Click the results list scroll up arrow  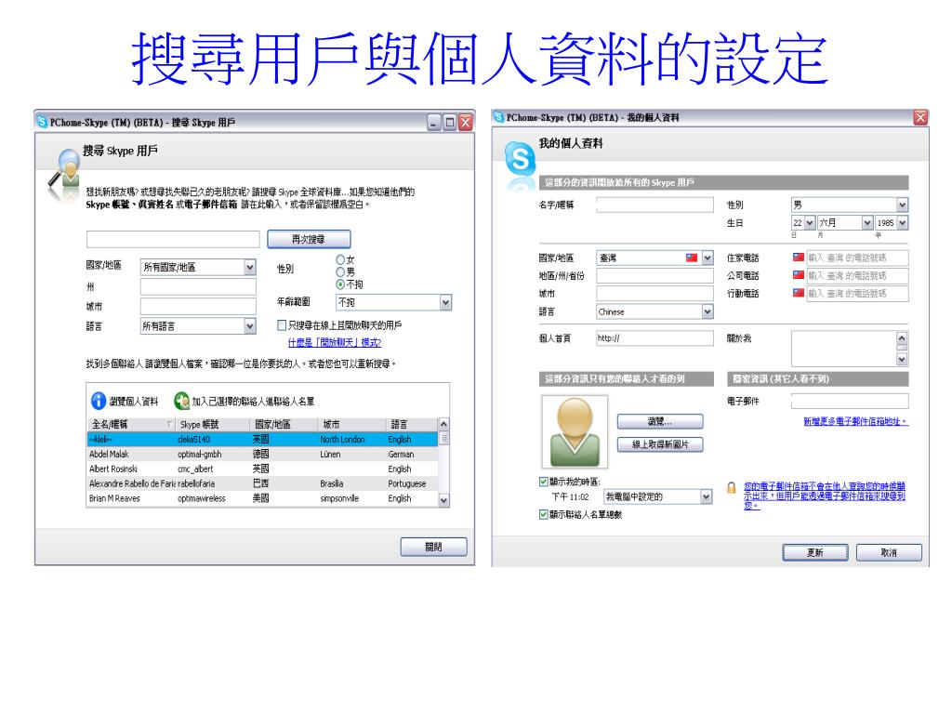click(x=443, y=424)
